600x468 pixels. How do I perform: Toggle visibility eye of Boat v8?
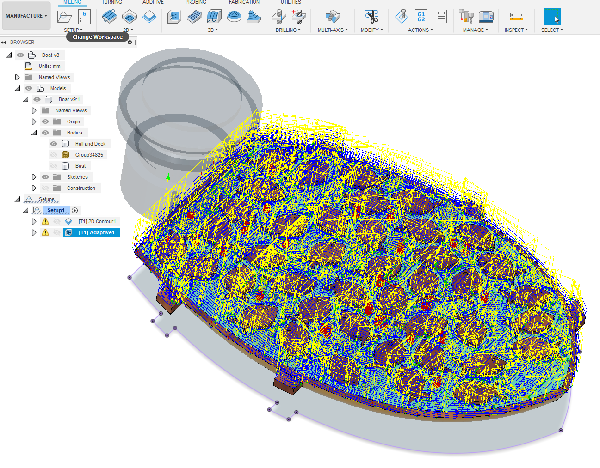tap(20, 55)
